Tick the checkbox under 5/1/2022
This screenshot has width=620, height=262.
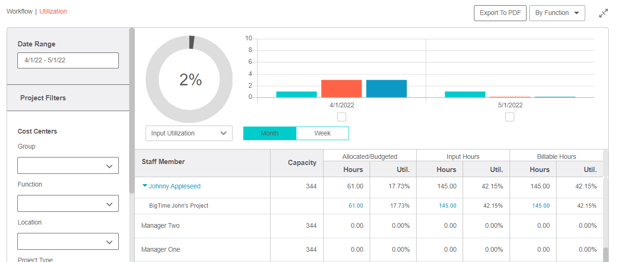510,117
